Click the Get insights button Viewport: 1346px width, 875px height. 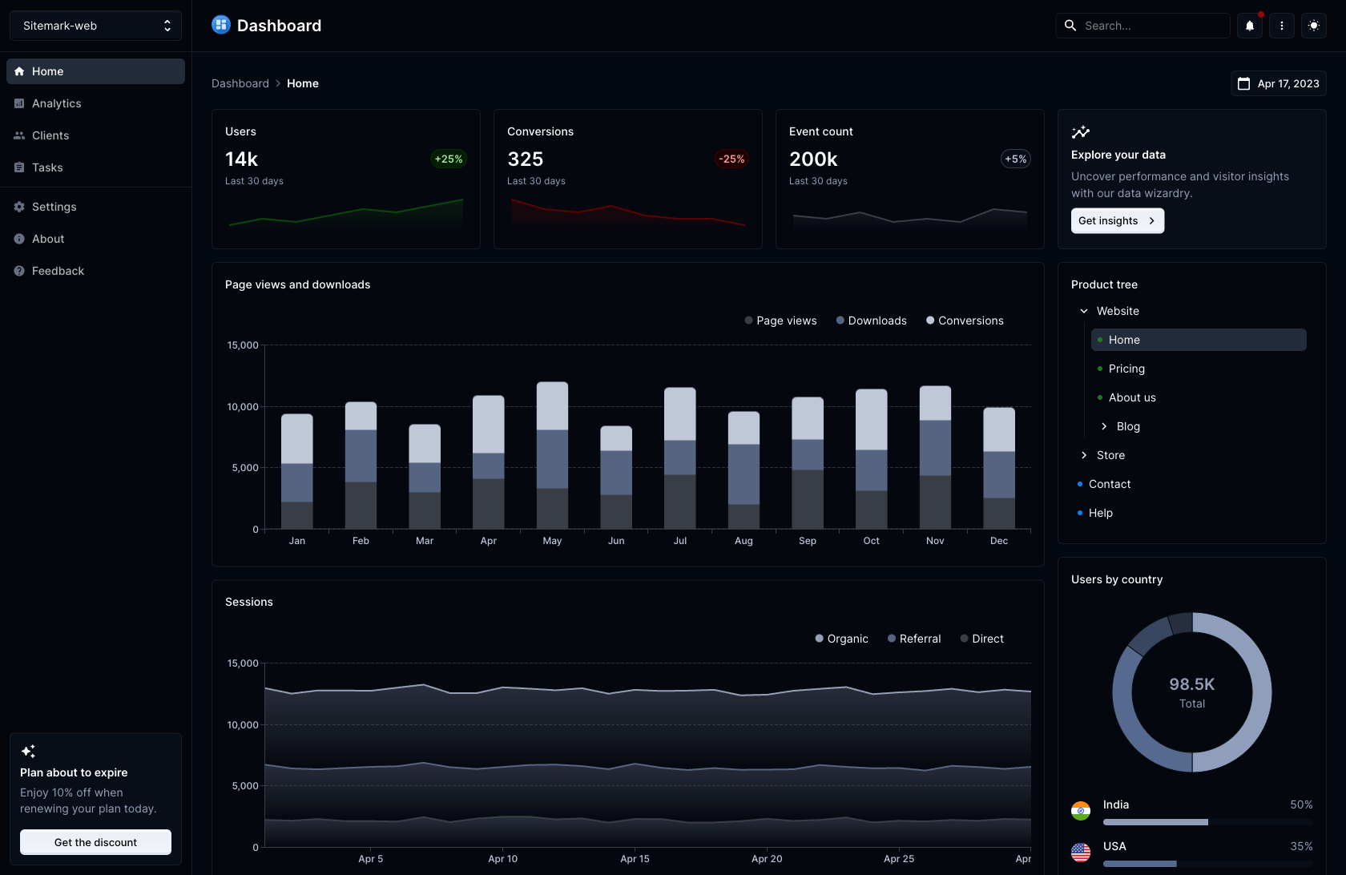(1117, 220)
